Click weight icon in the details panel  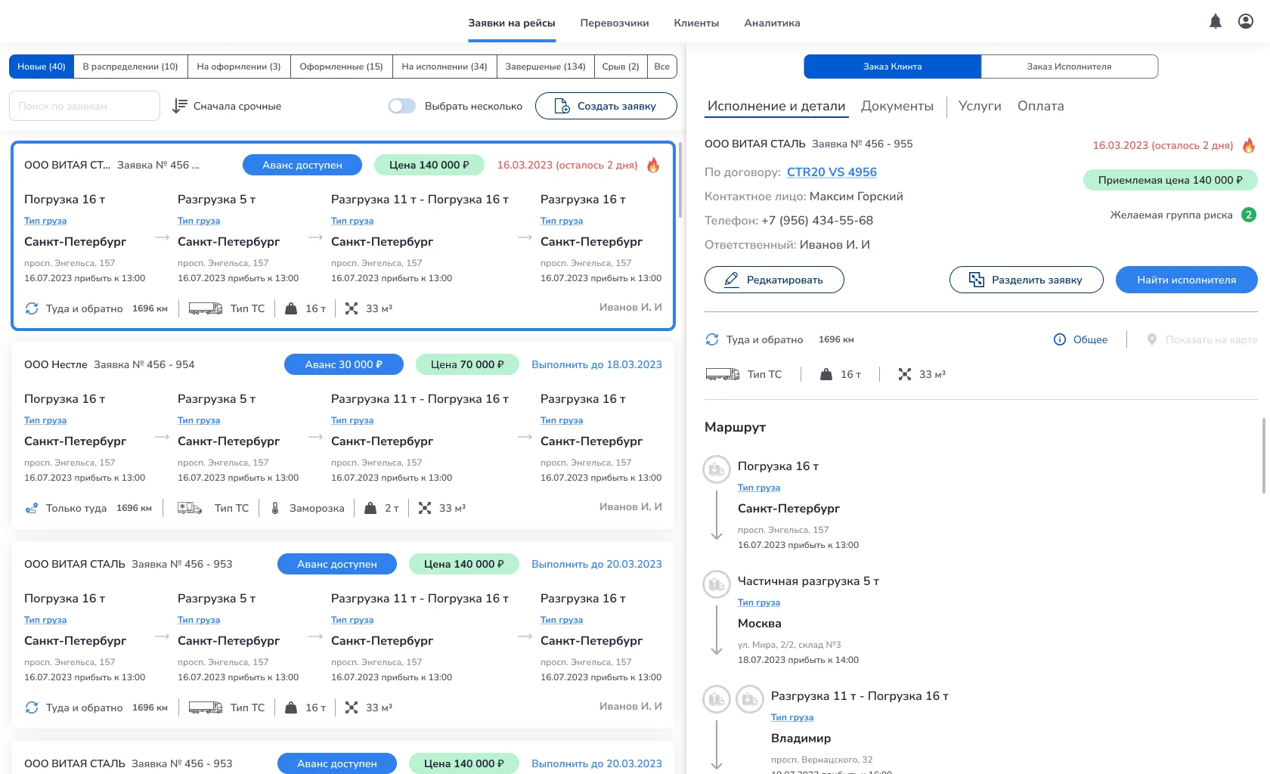point(826,374)
